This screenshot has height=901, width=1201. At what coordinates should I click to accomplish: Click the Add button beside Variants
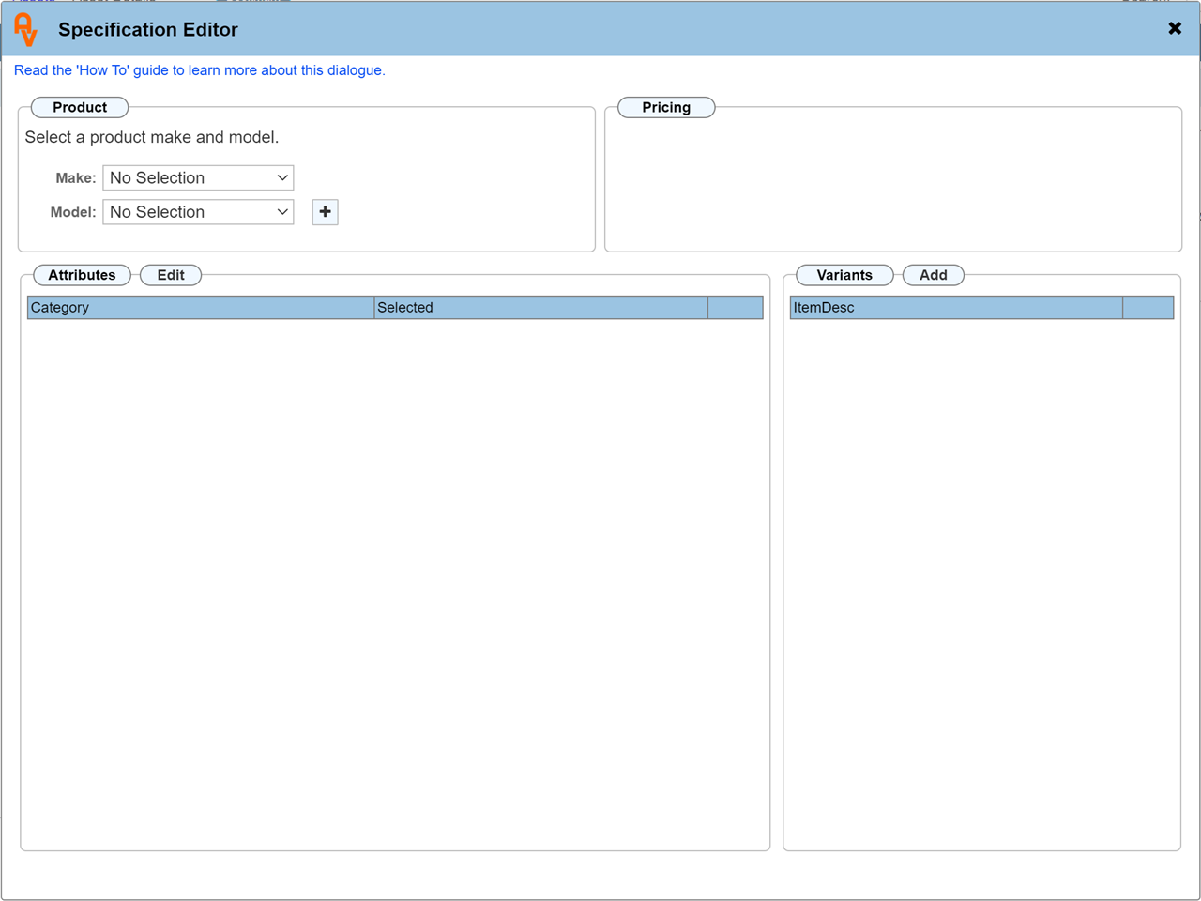click(x=933, y=275)
